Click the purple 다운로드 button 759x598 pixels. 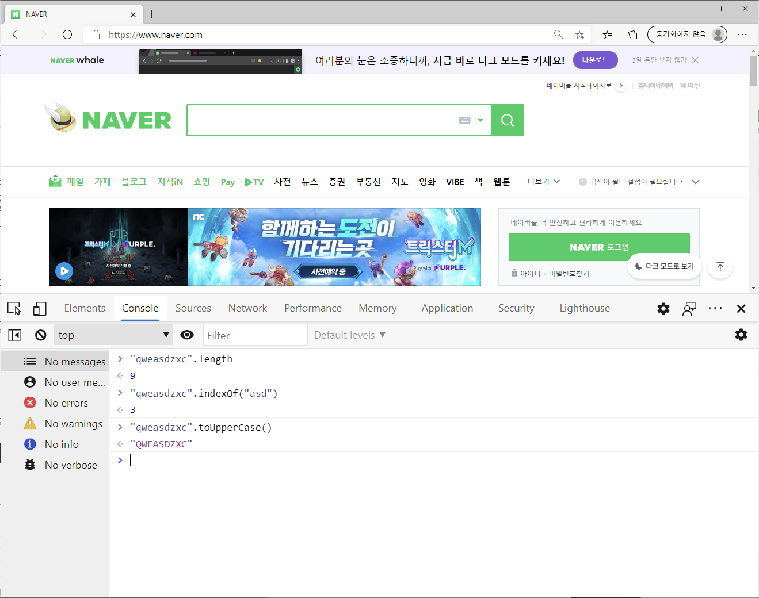tap(595, 60)
